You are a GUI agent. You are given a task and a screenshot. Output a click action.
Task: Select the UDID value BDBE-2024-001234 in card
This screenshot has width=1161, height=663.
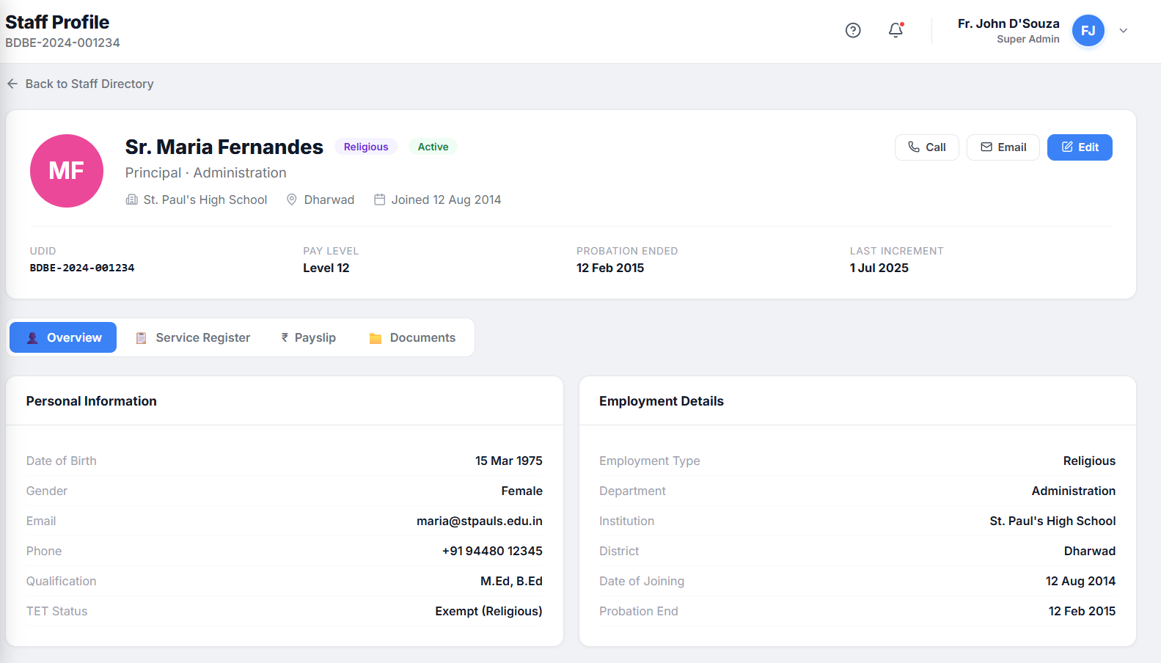point(82,268)
